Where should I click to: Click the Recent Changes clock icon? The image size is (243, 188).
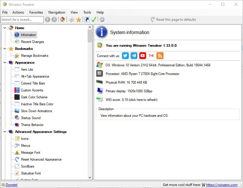tap(17, 42)
